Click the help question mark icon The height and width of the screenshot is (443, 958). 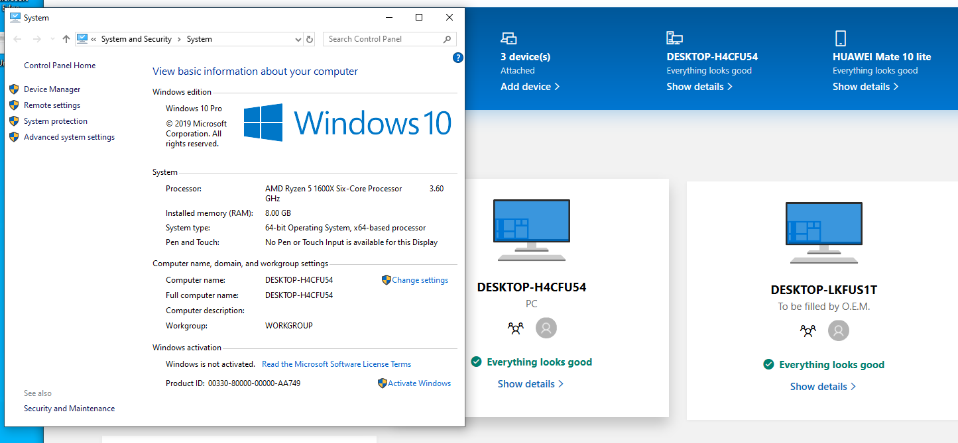(457, 58)
